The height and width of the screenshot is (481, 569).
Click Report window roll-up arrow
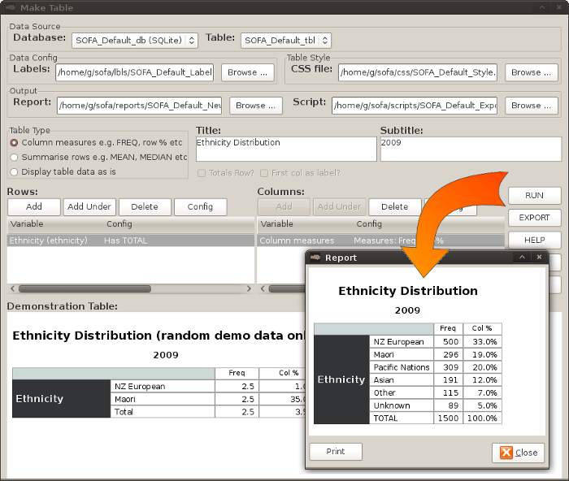click(522, 258)
